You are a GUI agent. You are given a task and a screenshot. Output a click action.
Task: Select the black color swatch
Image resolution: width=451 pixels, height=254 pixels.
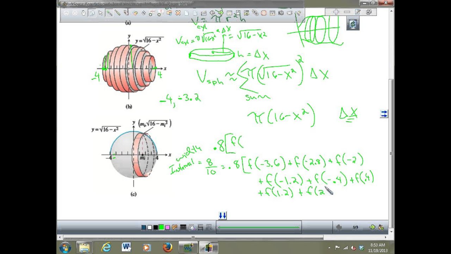pyautogui.click(x=155, y=227)
